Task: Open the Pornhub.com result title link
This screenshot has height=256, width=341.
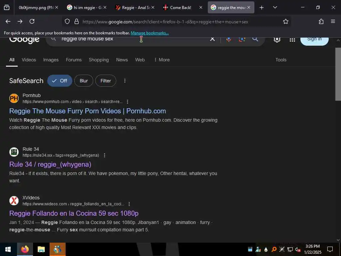Action: [88, 111]
